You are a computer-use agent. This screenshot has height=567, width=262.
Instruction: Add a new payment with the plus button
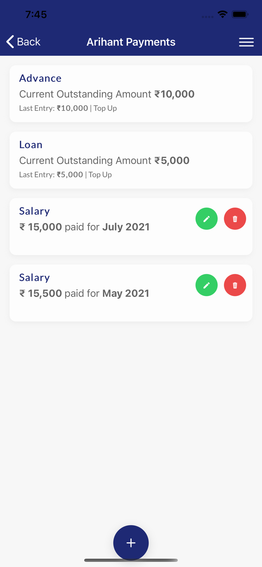pyautogui.click(x=131, y=543)
